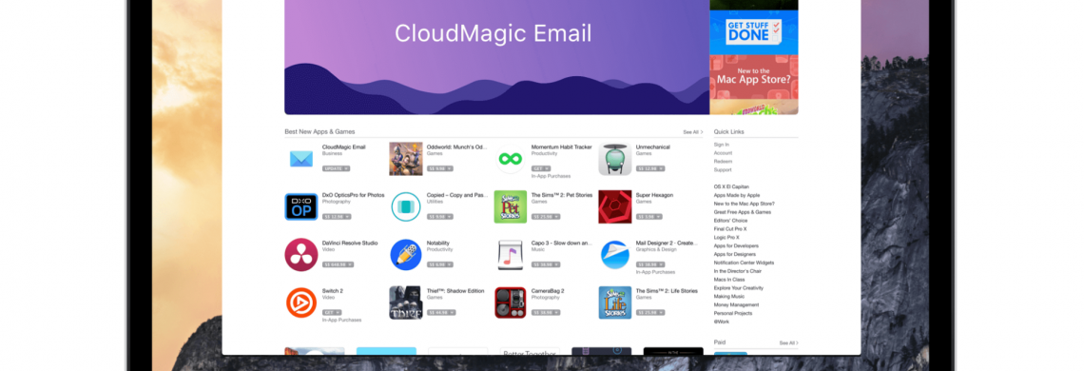Image resolution: width=1084 pixels, height=371 pixels.
Task: Open the Apps for Developers link
Action: point(736,245)
